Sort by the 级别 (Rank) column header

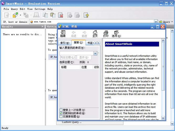click(x=96, y=67)
